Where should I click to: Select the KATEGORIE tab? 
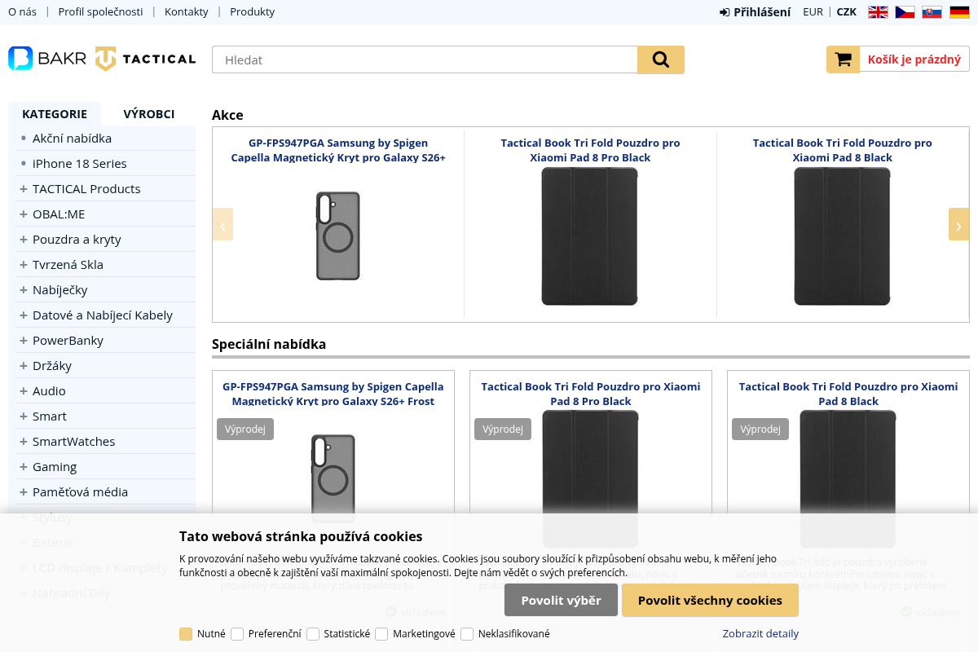pyautogui.click(x=55, y=114)
